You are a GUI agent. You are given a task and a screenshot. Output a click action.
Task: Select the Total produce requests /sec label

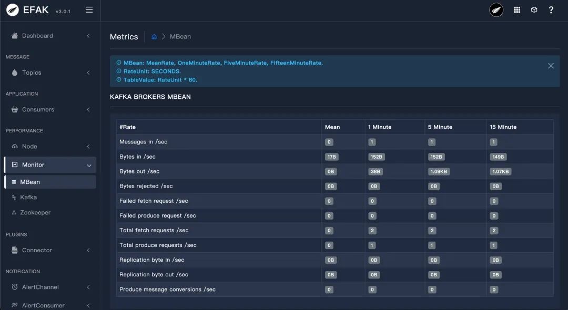158,245
